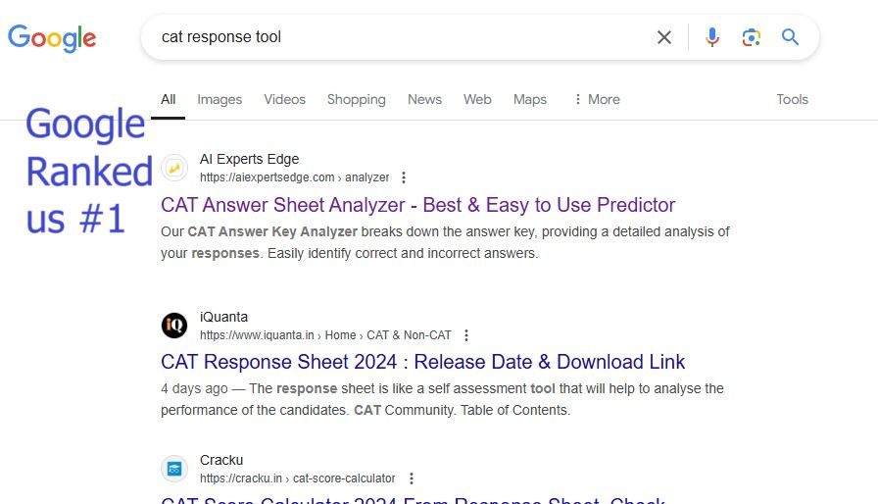
Task: Start voice search with microphone icon
Action: 712,37
